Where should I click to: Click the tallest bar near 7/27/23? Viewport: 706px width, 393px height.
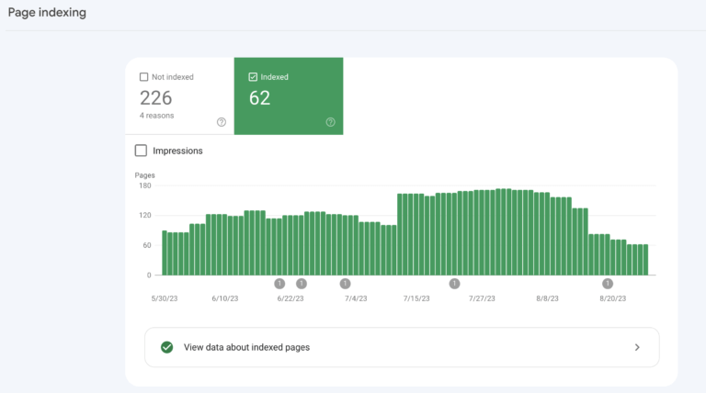click(x=504, y=232)
